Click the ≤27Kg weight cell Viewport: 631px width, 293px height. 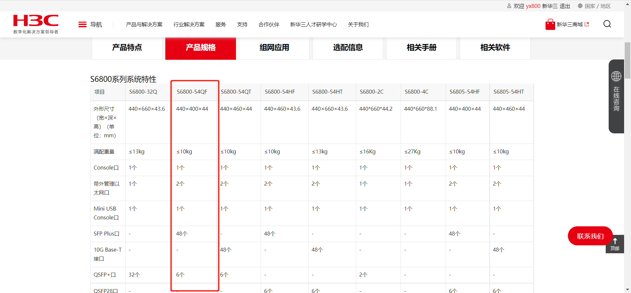[x=412, y=152]
